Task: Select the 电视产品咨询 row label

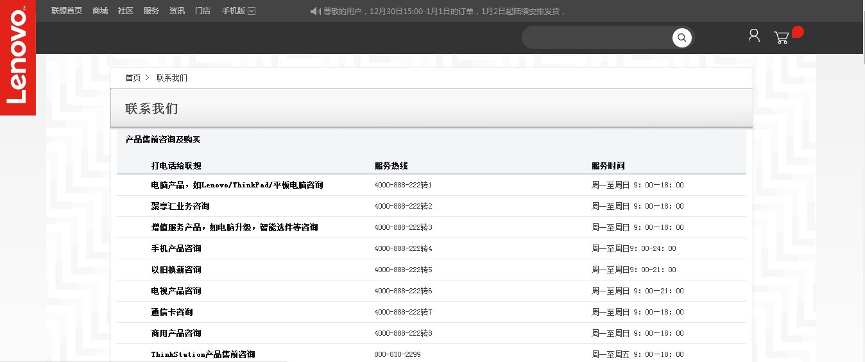Action: click(x=176, y=291)
